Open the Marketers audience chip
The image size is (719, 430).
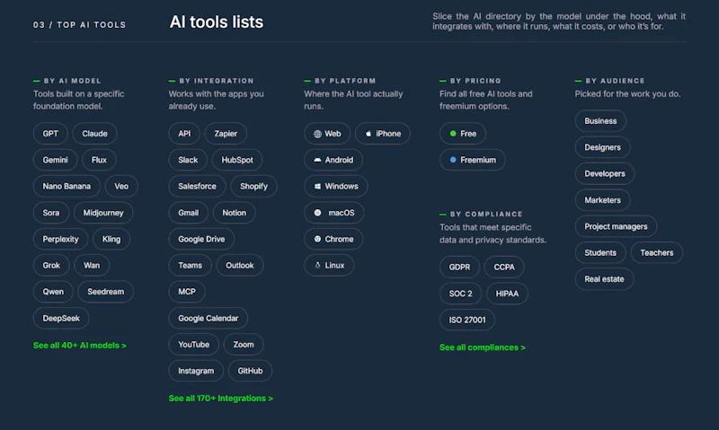pyautogui.click(x=602, y=200)
